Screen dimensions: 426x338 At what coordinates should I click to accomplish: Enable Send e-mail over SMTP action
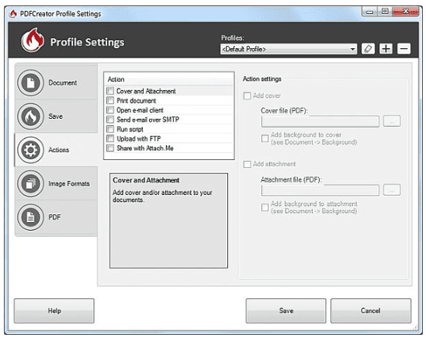click(x=110, y=120)
